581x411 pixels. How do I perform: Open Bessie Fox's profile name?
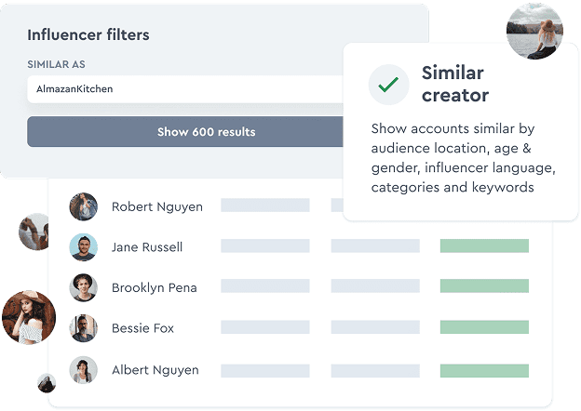(x=142, y=328)
